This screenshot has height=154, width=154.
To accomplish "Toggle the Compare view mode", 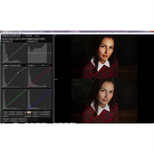I will tap(37, 36).
